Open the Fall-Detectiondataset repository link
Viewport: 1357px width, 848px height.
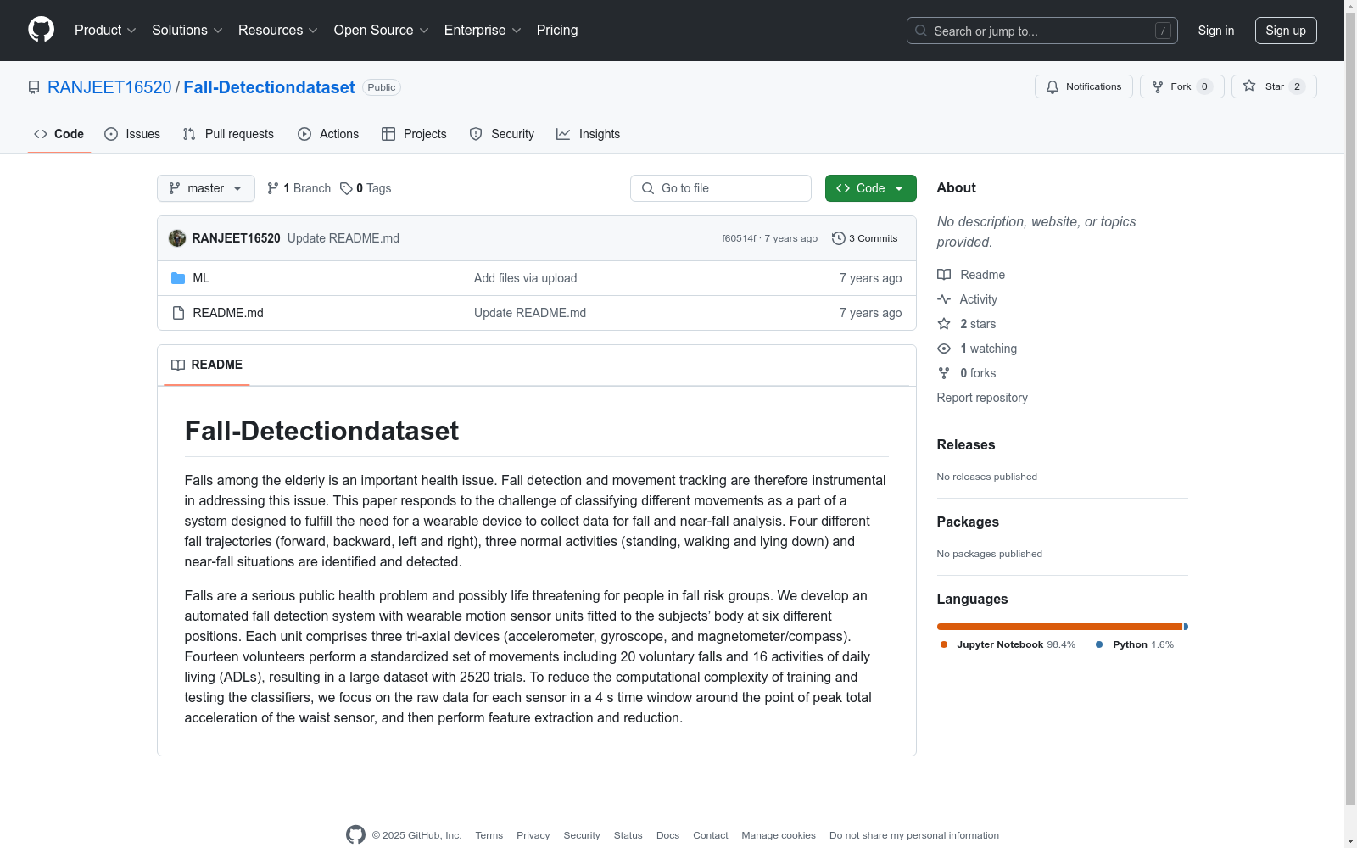click(269, 87)
